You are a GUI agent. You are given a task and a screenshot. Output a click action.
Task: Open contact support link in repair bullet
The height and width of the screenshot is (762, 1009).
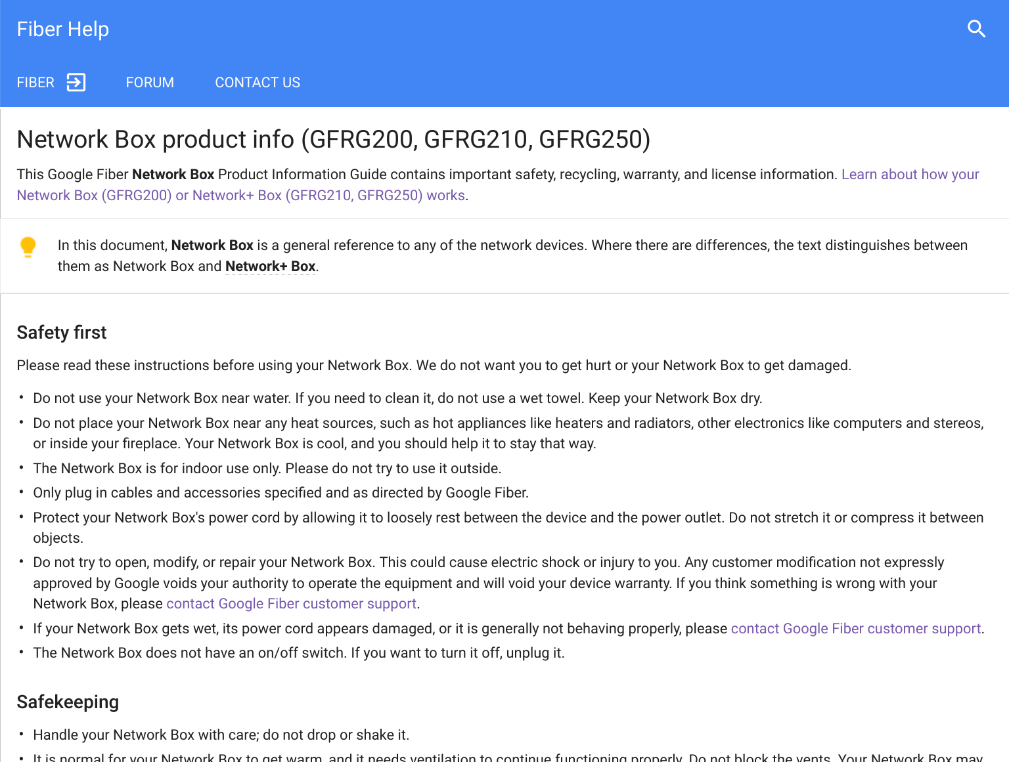pyautogui.click(x=292, y=604)
